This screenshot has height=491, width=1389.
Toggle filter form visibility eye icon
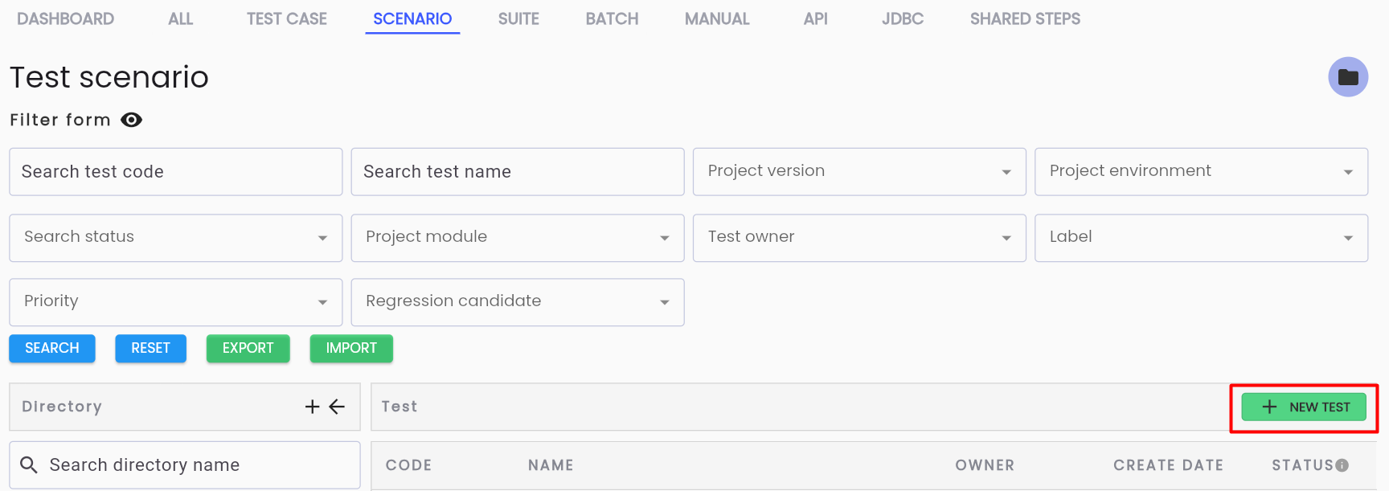(x=131, y=120)
